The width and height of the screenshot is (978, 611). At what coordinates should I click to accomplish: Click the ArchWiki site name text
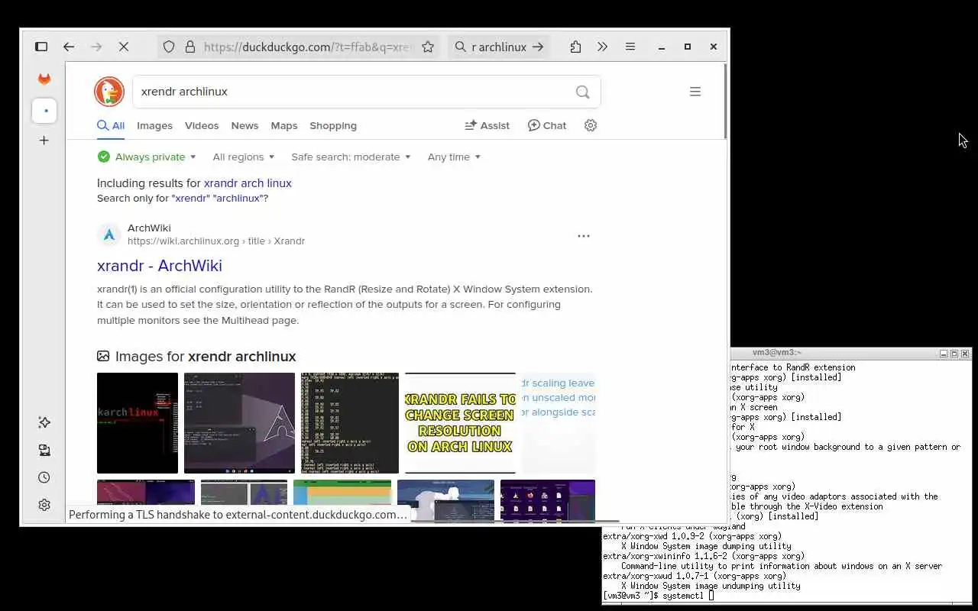tap(149, 228)
